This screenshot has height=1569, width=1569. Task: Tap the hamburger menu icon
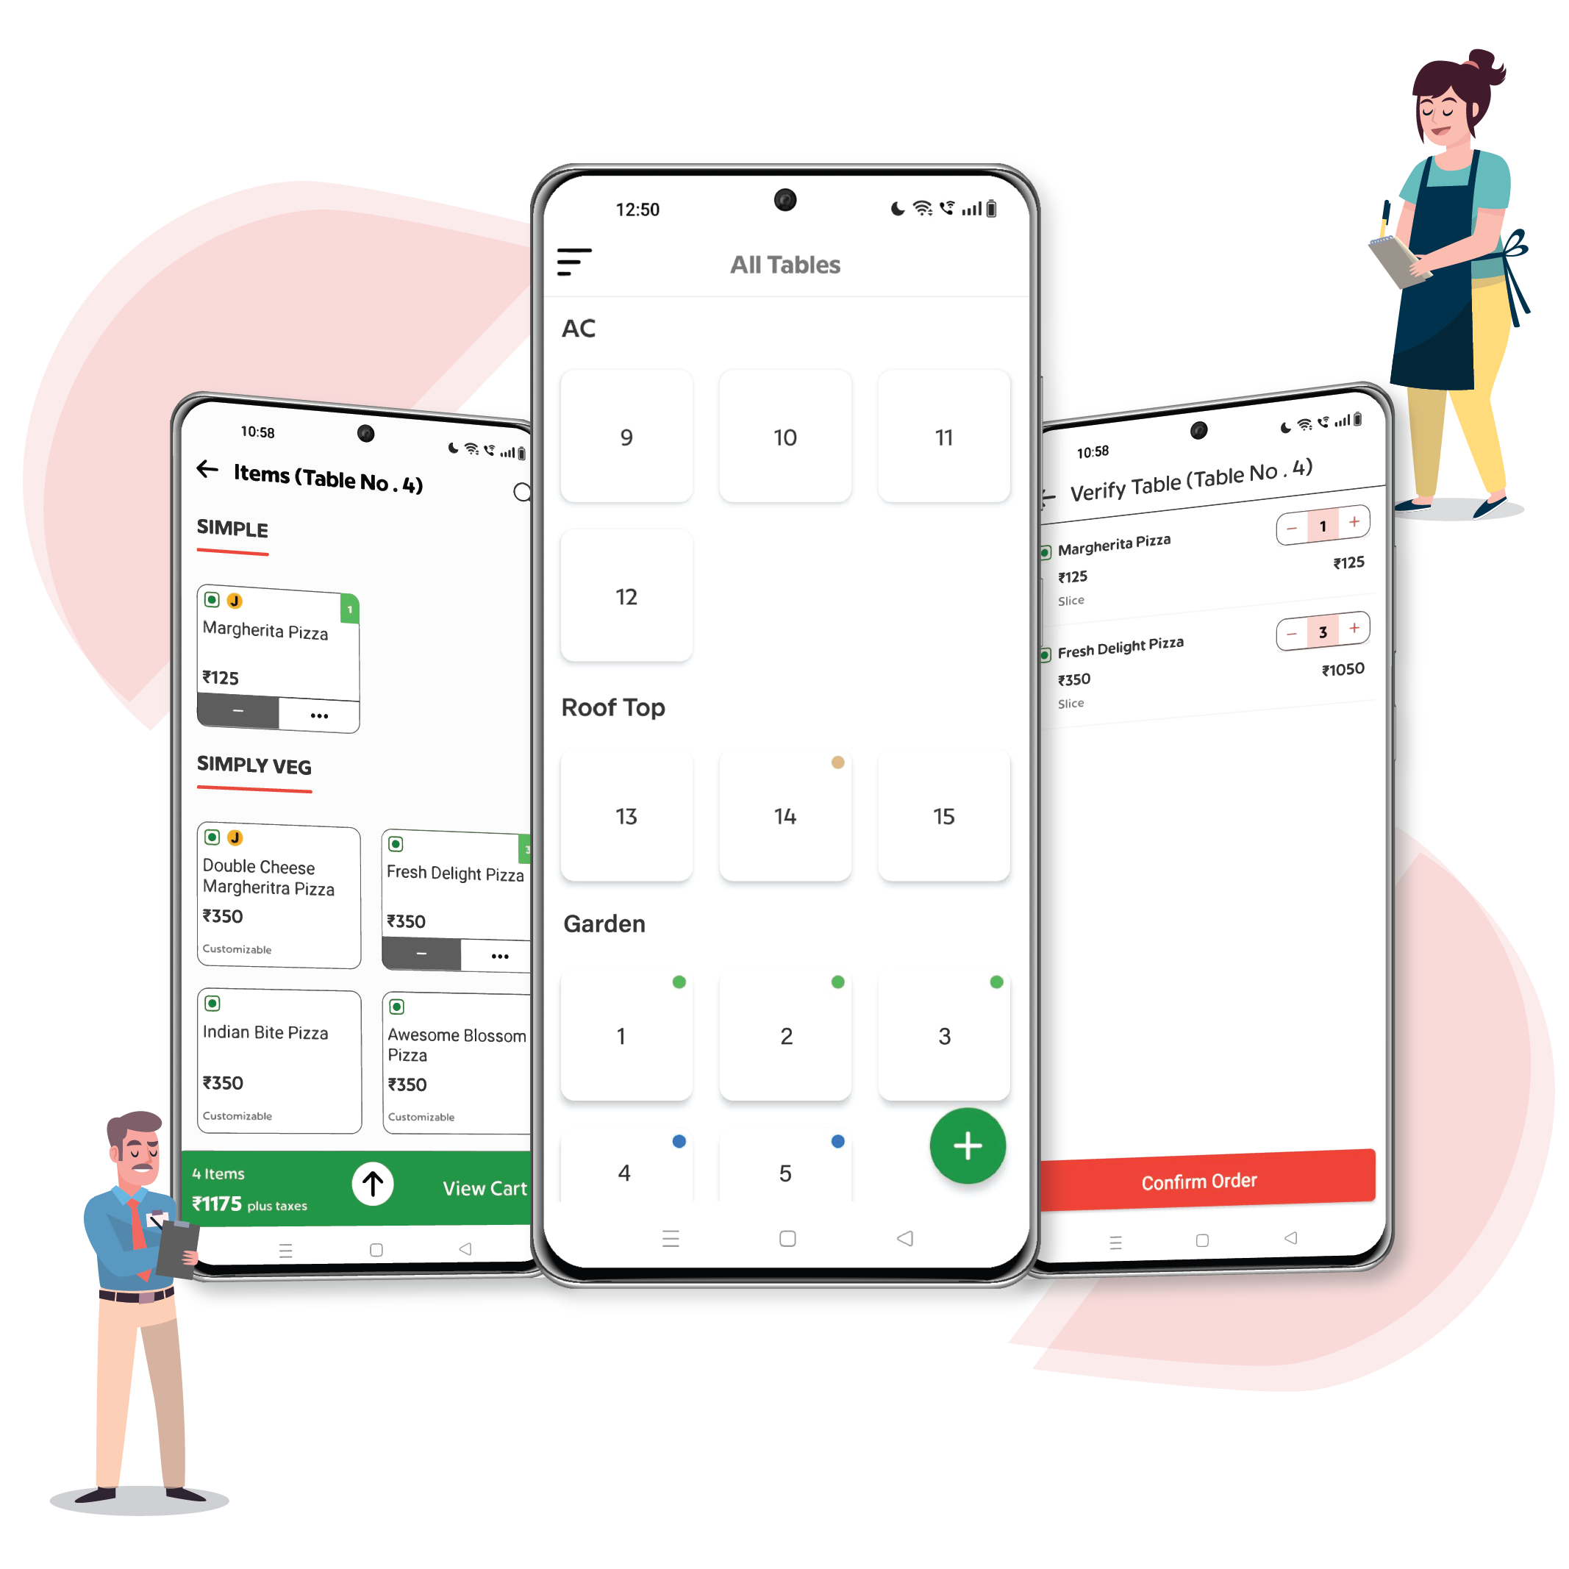(x=575, y=263)
